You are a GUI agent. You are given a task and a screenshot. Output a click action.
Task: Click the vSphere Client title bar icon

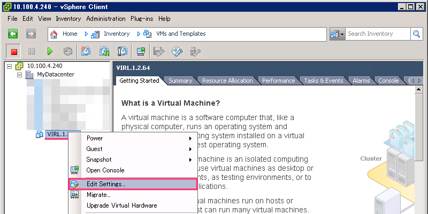pos(7,7)
